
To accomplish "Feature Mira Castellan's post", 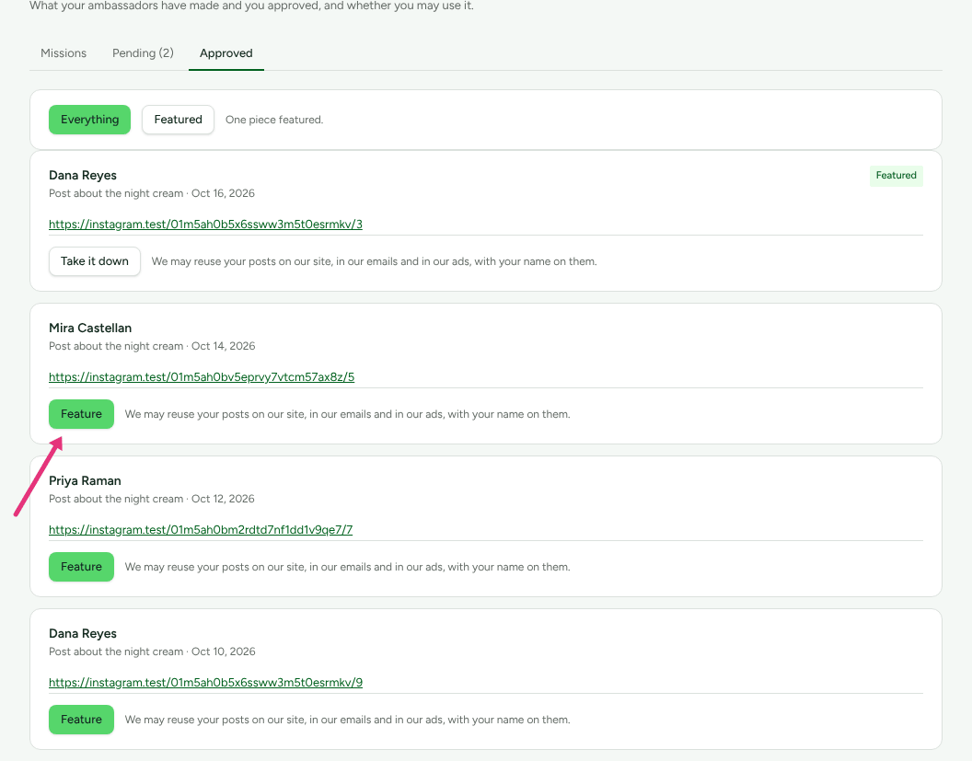I will (81, 414).
